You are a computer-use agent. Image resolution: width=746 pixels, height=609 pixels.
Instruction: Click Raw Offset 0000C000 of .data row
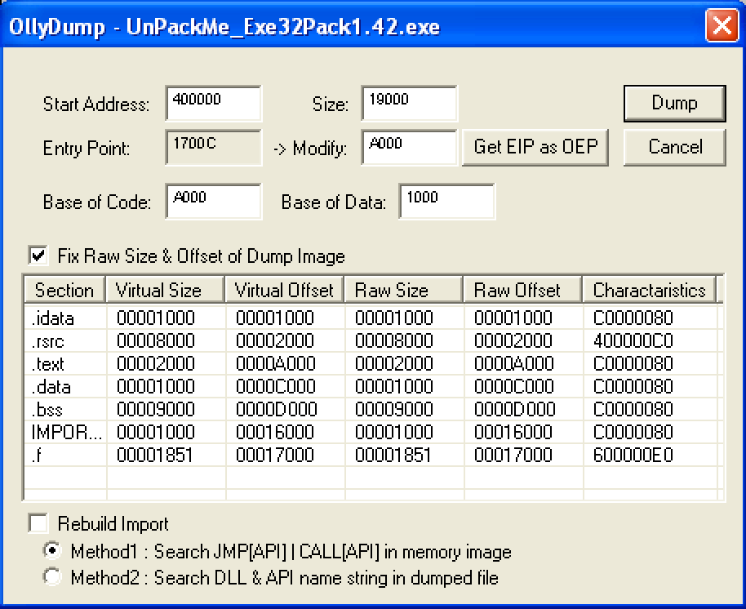coord(514,386)
